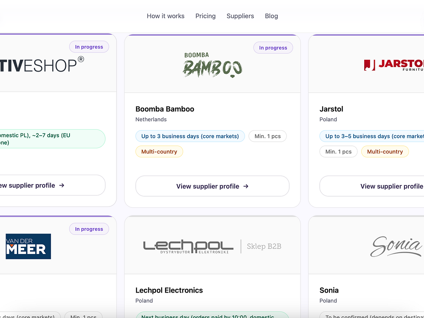The width and height of the screenshot is (424, 318).
Task: Click Multi-country tag on Boomba Bamboo card
Action: 159,151
